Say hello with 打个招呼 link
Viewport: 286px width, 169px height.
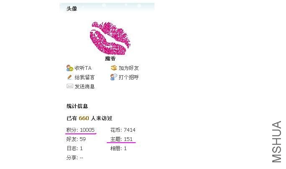tap(129, 77)
